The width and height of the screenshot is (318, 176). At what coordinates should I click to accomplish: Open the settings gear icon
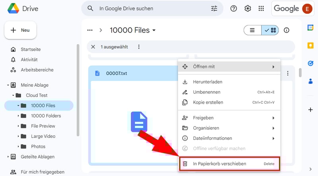click(x=248, y=8)
